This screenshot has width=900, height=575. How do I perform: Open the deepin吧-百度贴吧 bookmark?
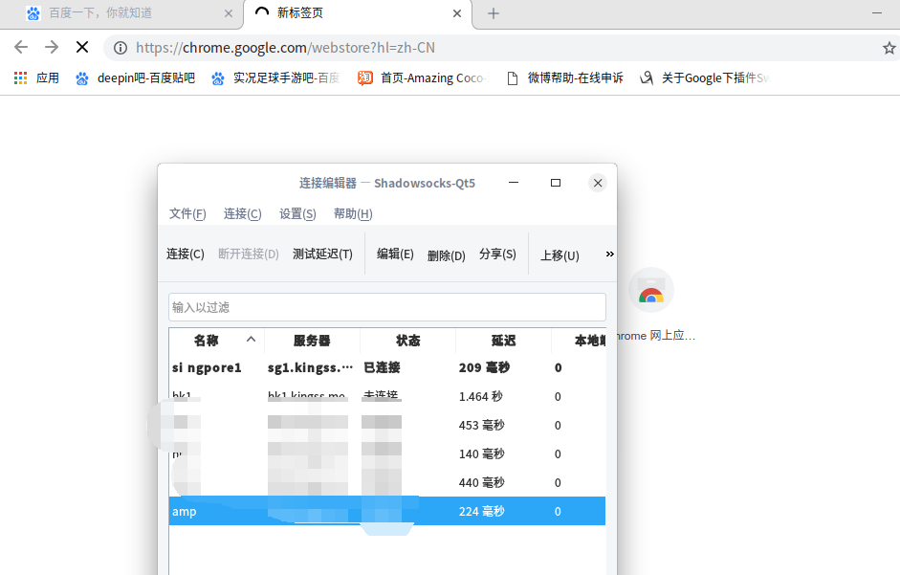coord(136,78)
